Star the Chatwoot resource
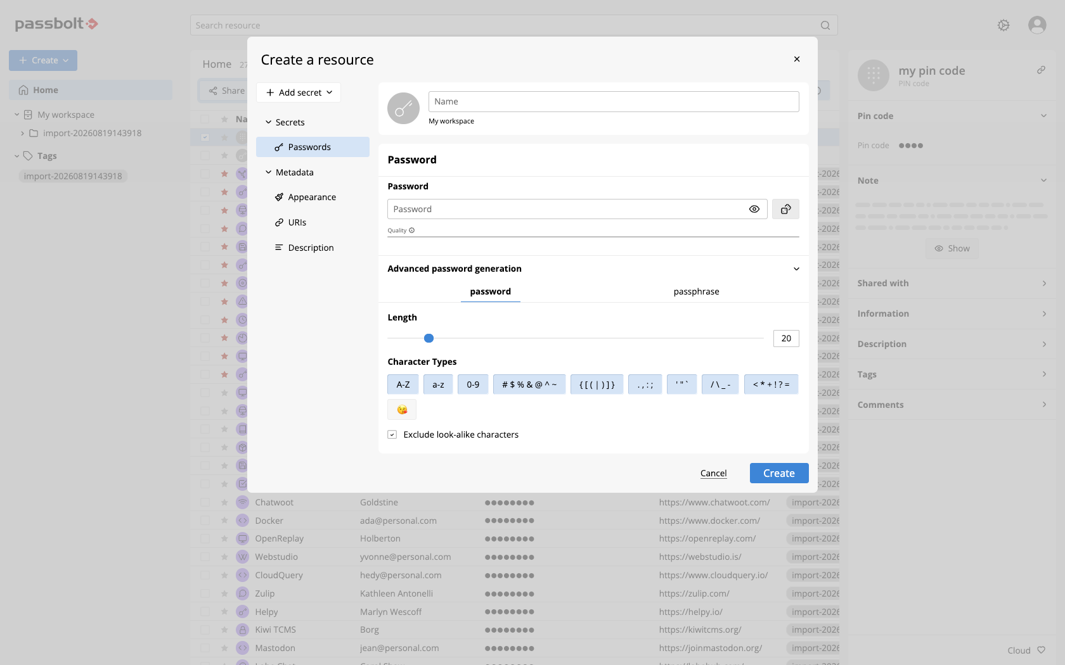 (x=224, y=502)
